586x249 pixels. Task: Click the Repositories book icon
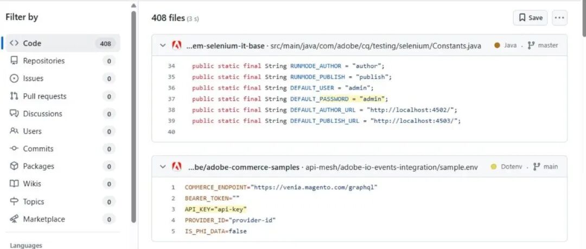14,61
